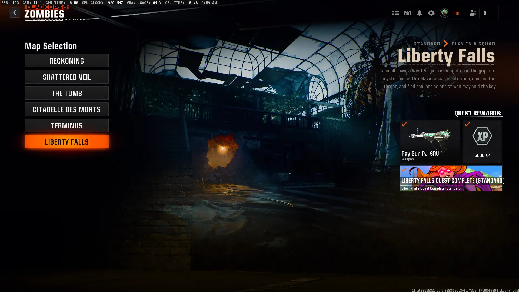
Task: Click the back arrow button
Action: [x=15, y=12]
